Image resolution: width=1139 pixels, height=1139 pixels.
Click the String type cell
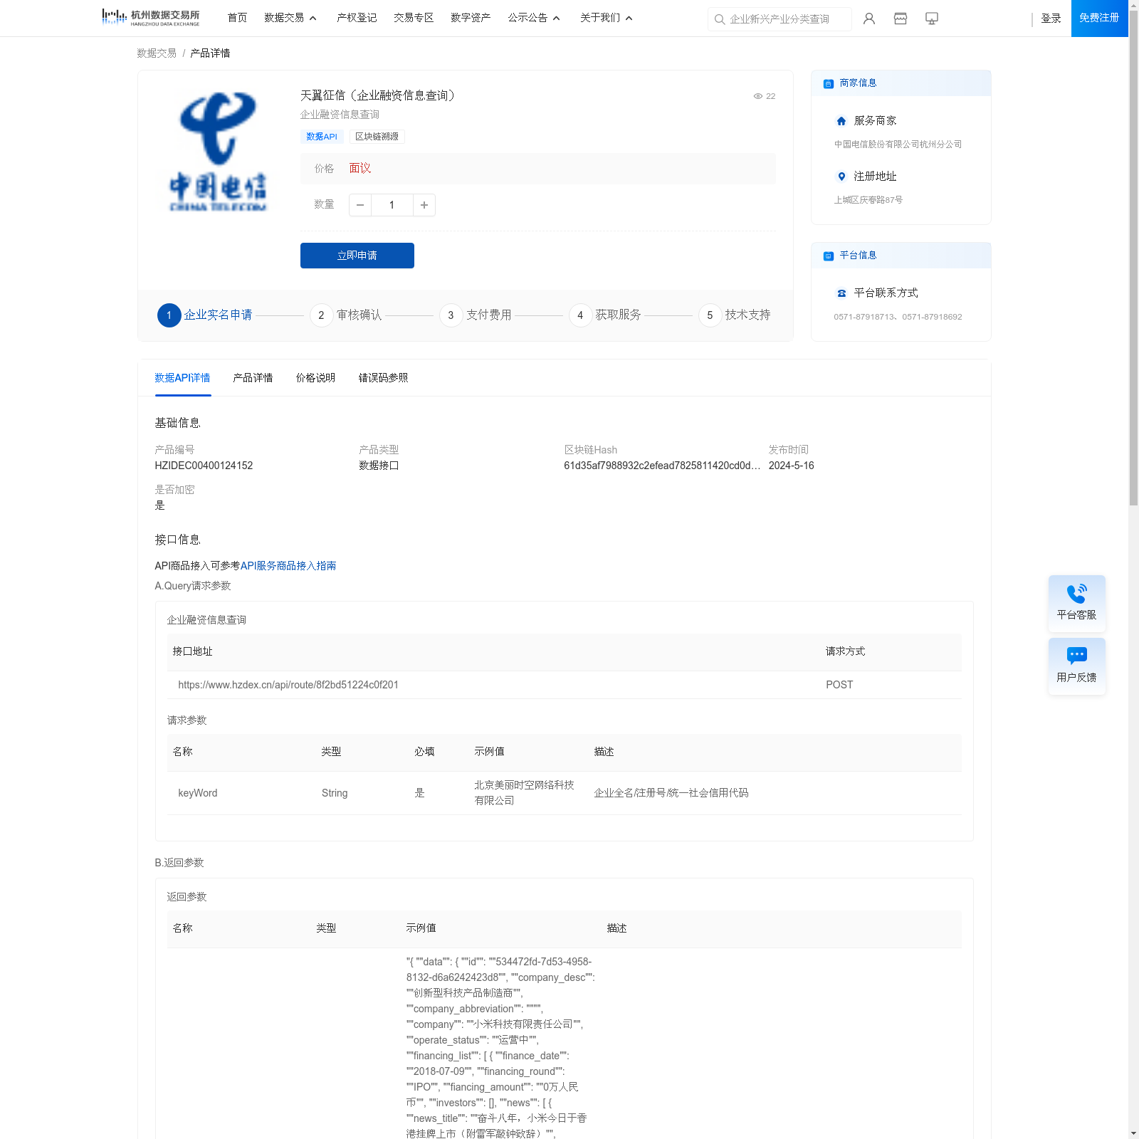(x=335, y=793)
